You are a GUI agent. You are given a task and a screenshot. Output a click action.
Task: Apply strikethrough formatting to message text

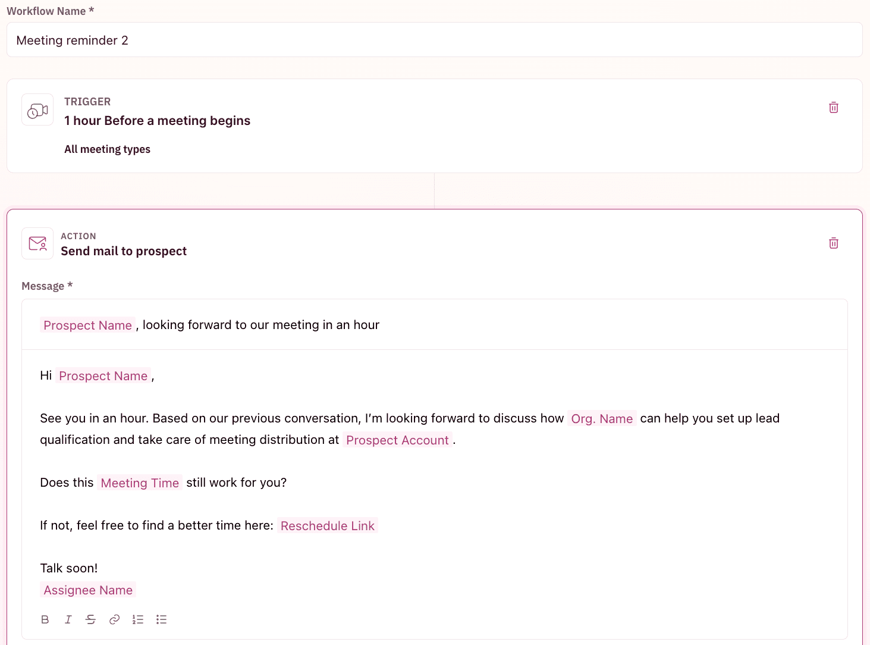(90, 619)
